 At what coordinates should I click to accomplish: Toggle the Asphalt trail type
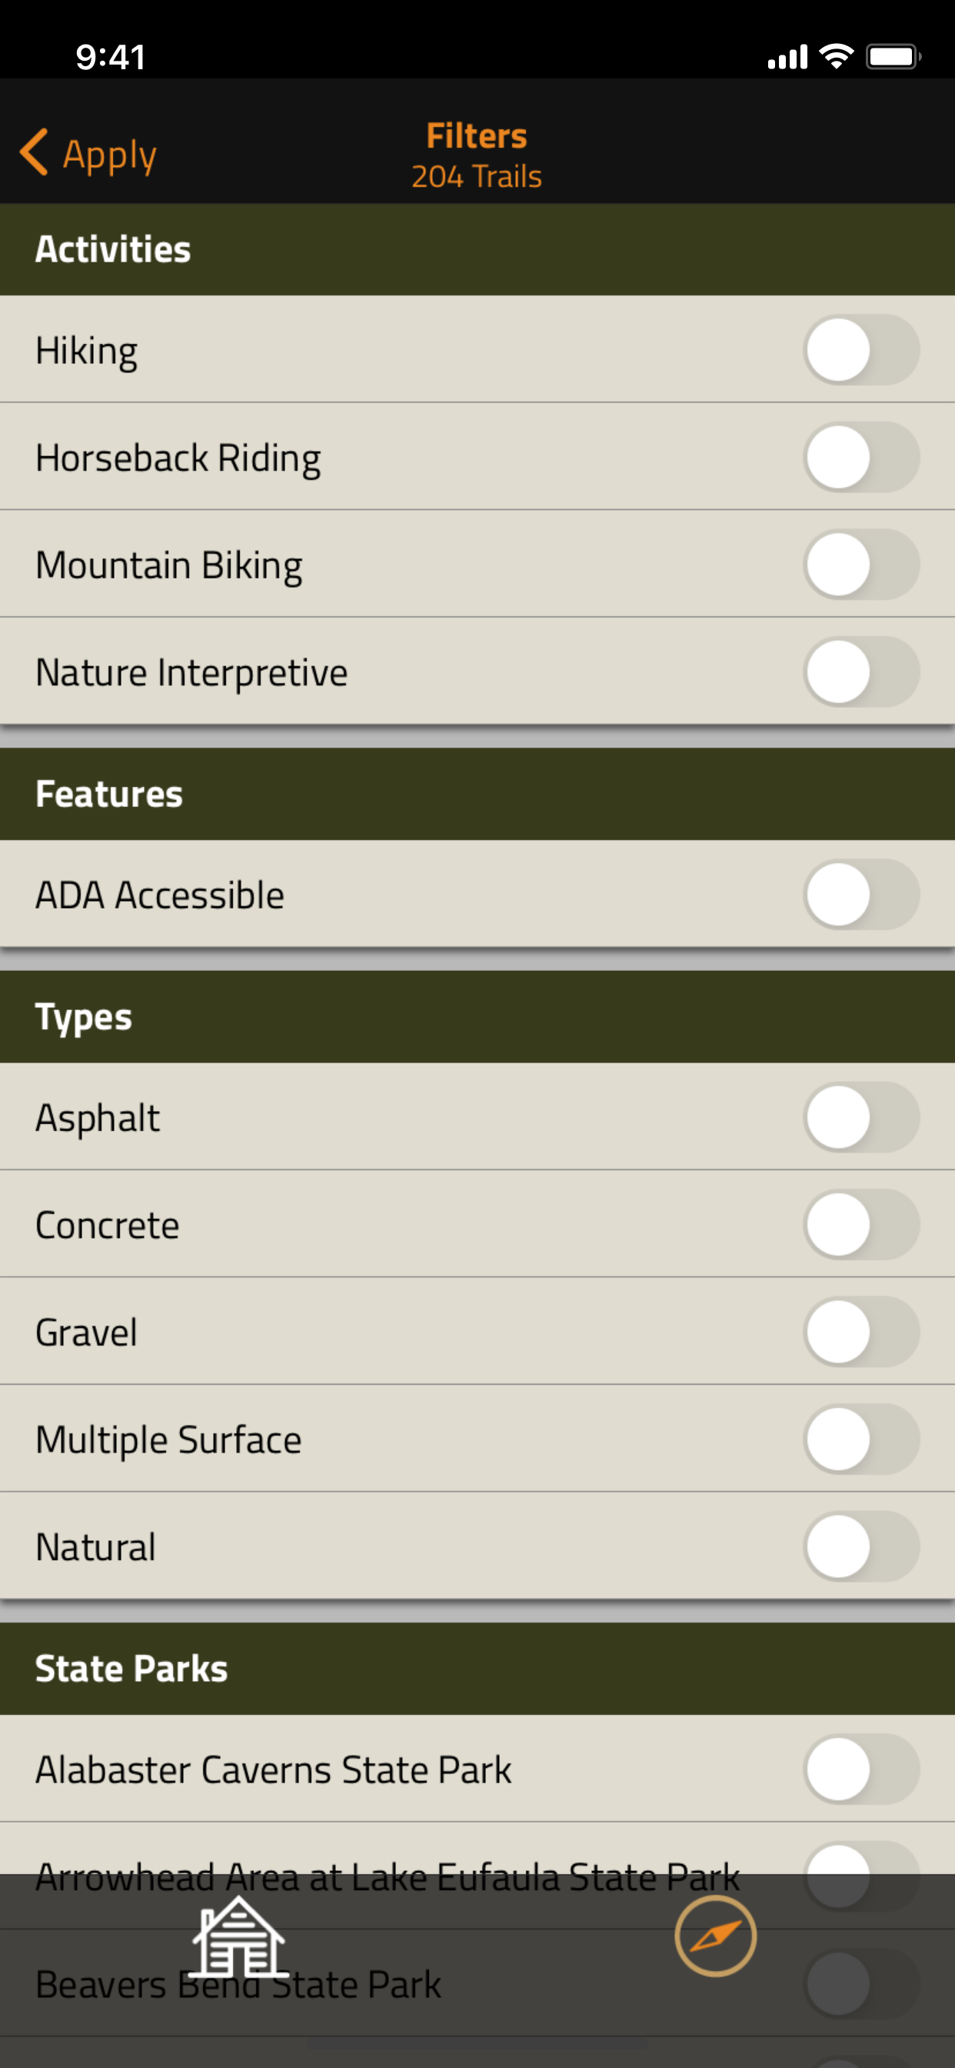click(861, 1118)
